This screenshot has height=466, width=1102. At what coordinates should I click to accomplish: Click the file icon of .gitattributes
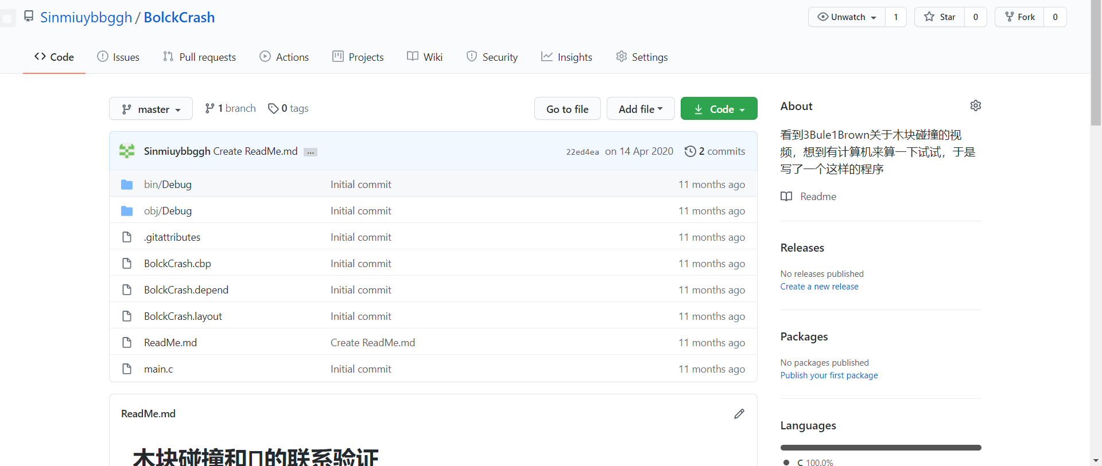(x=127, y=237)
